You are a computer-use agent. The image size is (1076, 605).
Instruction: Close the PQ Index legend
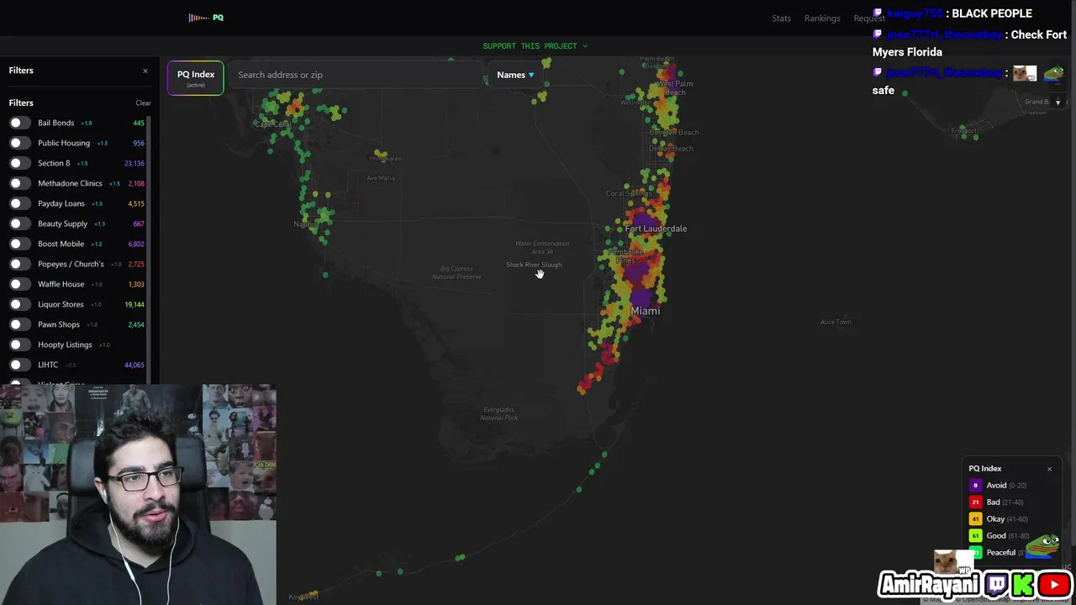[x=1049, y=469]
